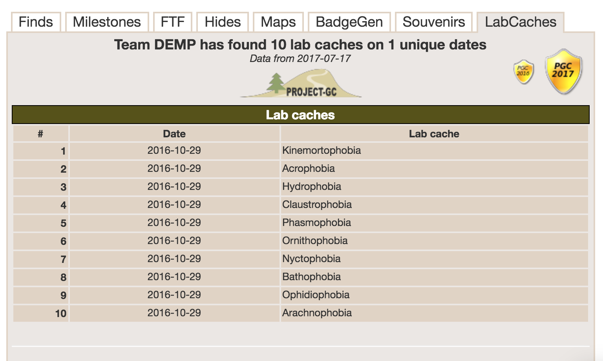Open the FTF tab
603x361 pixels.
pyautogui.click(x=173, y=22)
